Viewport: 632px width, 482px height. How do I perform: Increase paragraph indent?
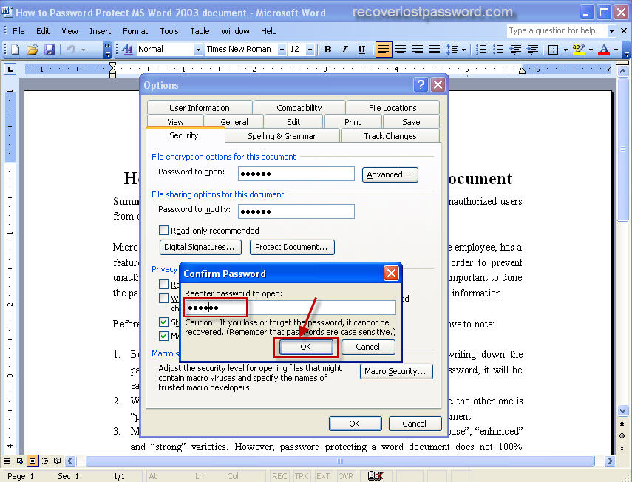531,50
